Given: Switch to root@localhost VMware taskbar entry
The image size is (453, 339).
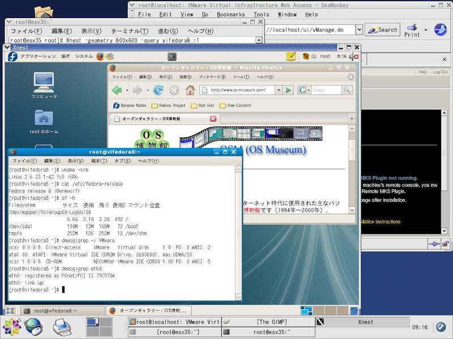Looking at the screenshot, I should tap(174, 321).
